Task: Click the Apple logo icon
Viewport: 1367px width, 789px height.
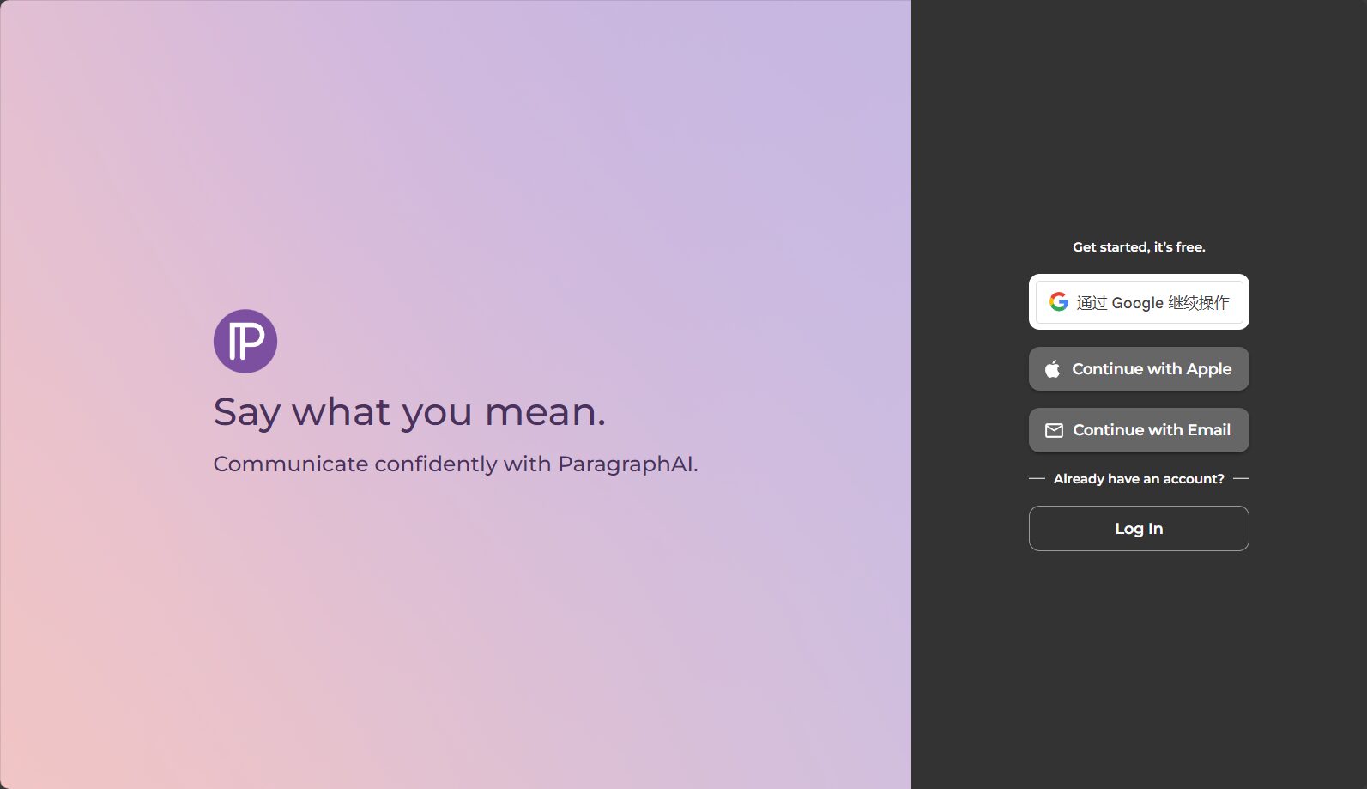Action: coord(1052,369)
